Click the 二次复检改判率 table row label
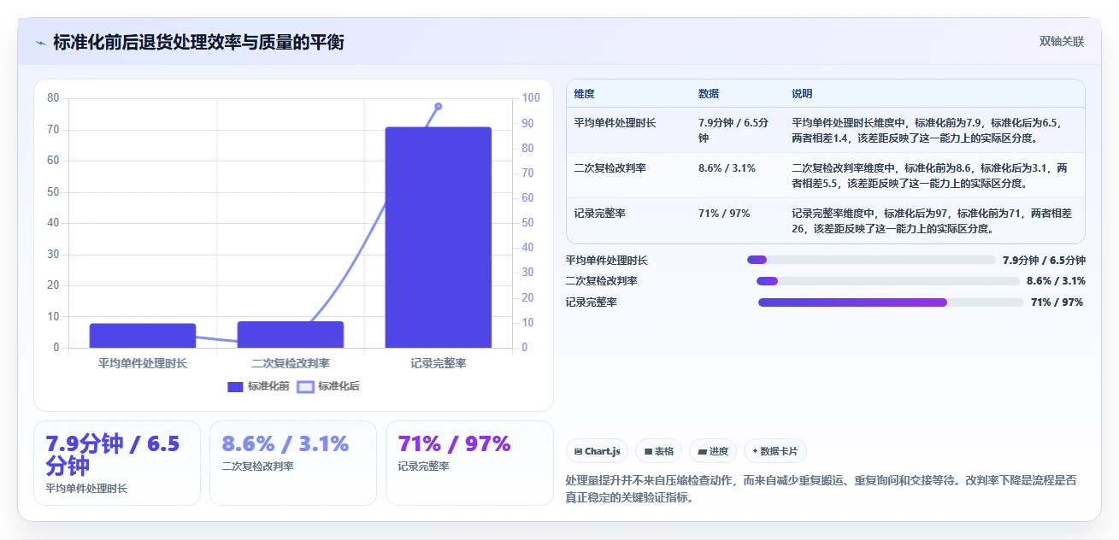1119x540 pixels. coord(610,168)
